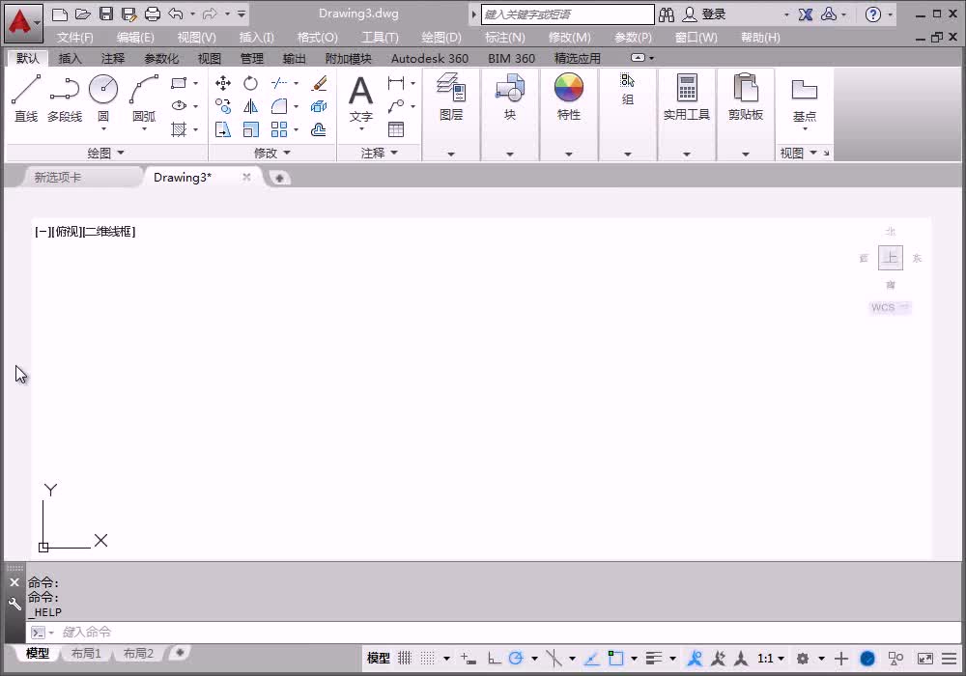Expand the Annotation (注释) panel dropdown
The width and height of the screenshot is (966, 676).
[x=379, y=153]
